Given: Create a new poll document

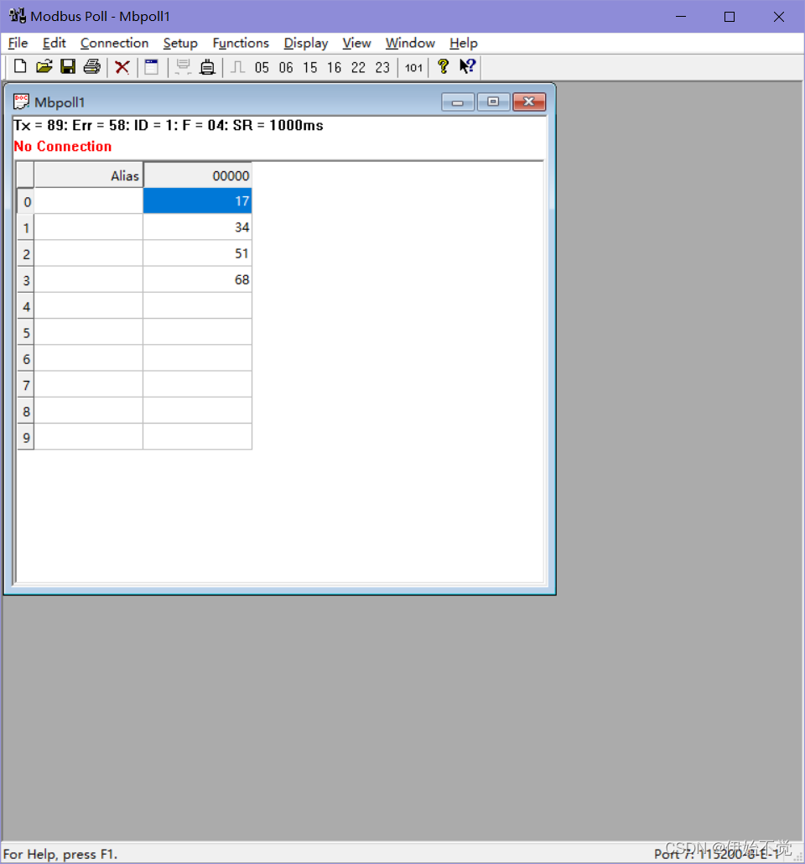Looking at the screenshot, I should (x=20, y=66).
